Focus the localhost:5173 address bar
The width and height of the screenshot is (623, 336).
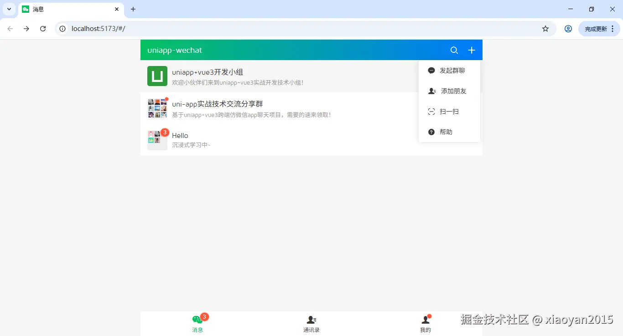click(x=306, y=29)
